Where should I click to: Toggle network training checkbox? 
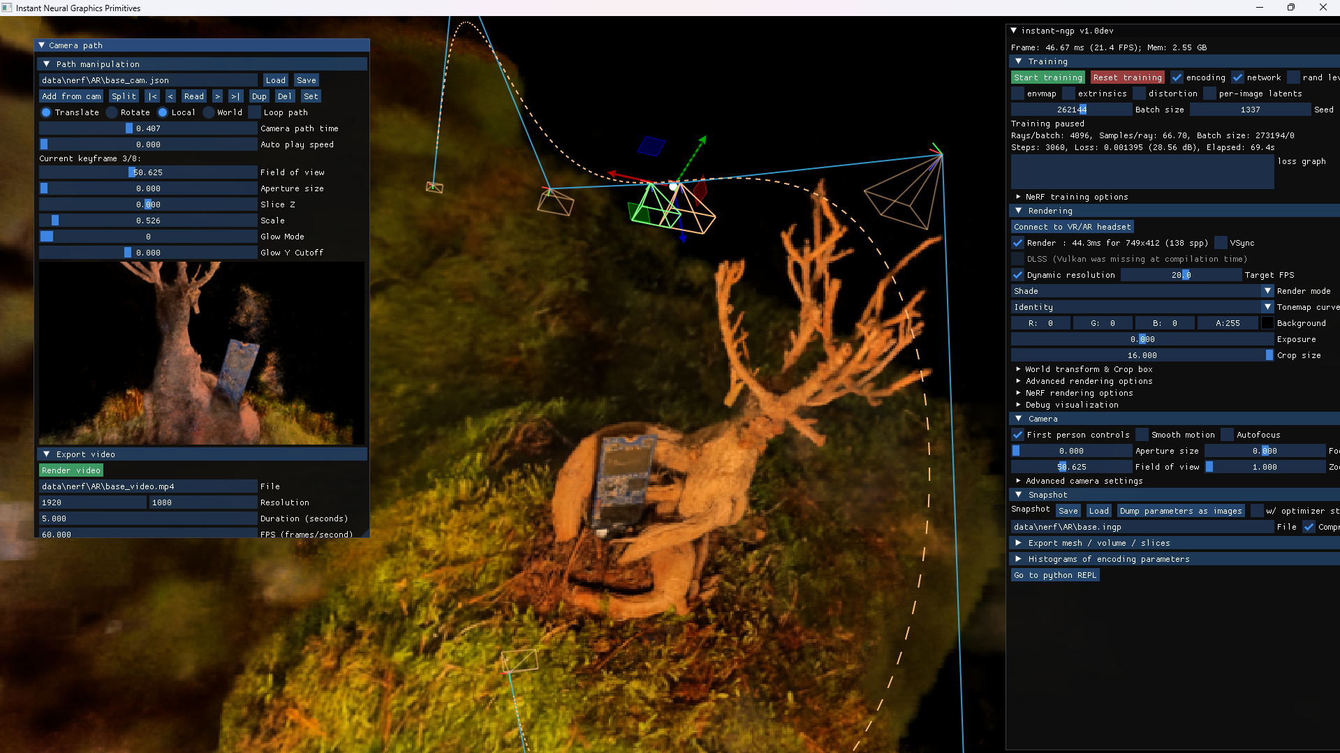[1238, 77]
